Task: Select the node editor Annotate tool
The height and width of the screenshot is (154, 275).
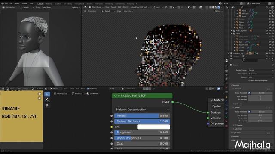Action: [47, 100]
